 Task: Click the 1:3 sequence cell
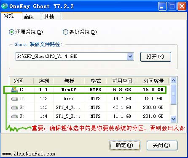[x=44, y=107]
